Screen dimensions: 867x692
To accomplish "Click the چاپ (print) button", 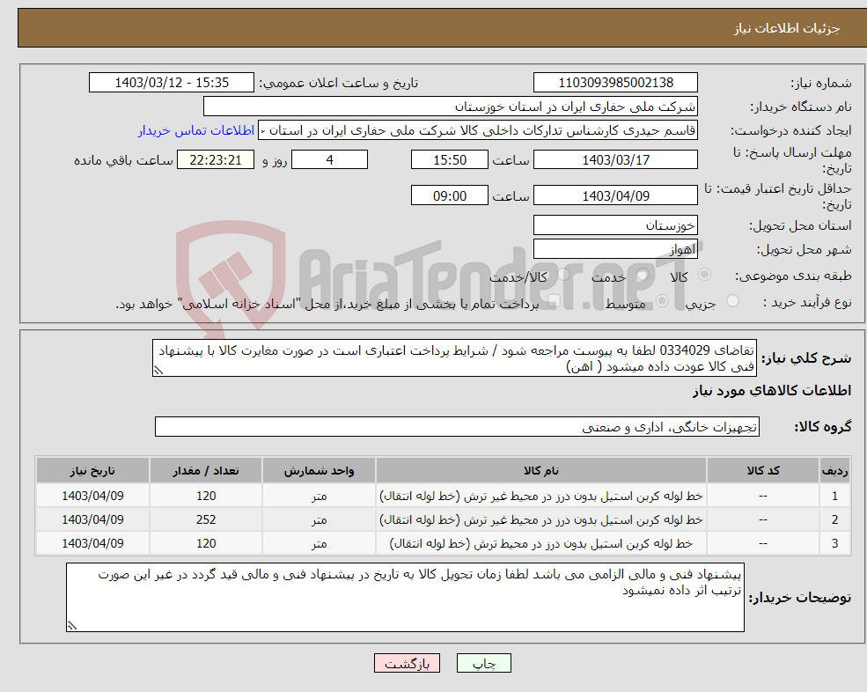I will (484, 663).
